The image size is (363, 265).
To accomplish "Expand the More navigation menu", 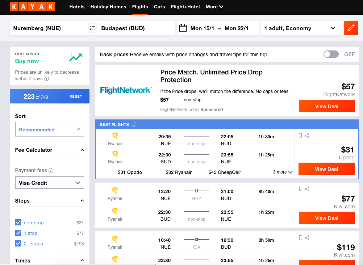I will click(214, 7).
